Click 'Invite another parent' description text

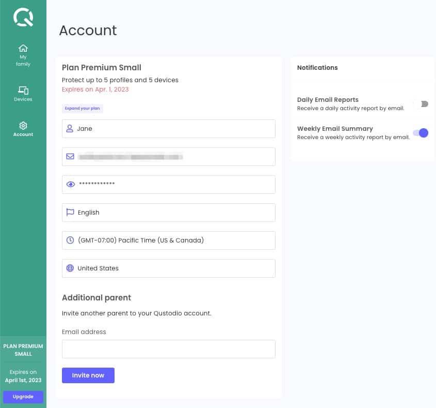(x=137, y=313)
